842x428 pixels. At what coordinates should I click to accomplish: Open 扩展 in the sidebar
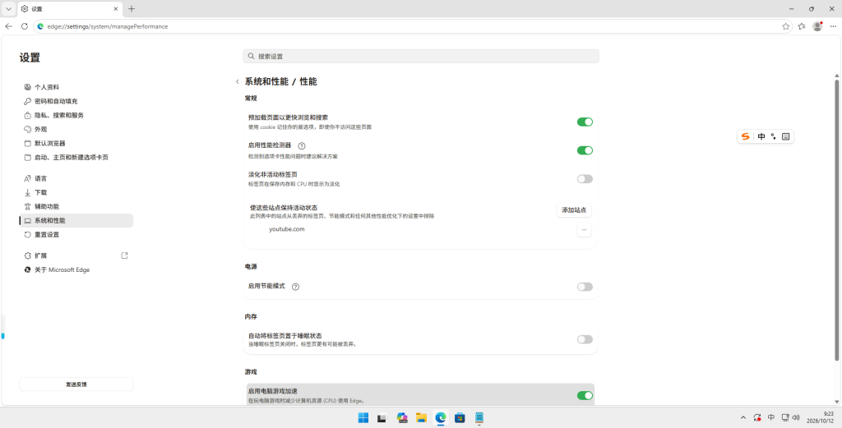pos(76,255)
